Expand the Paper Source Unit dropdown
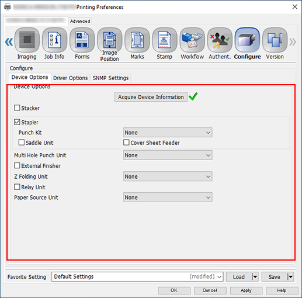The width and height of the screenshot is (302, 298). click(168, 197)
